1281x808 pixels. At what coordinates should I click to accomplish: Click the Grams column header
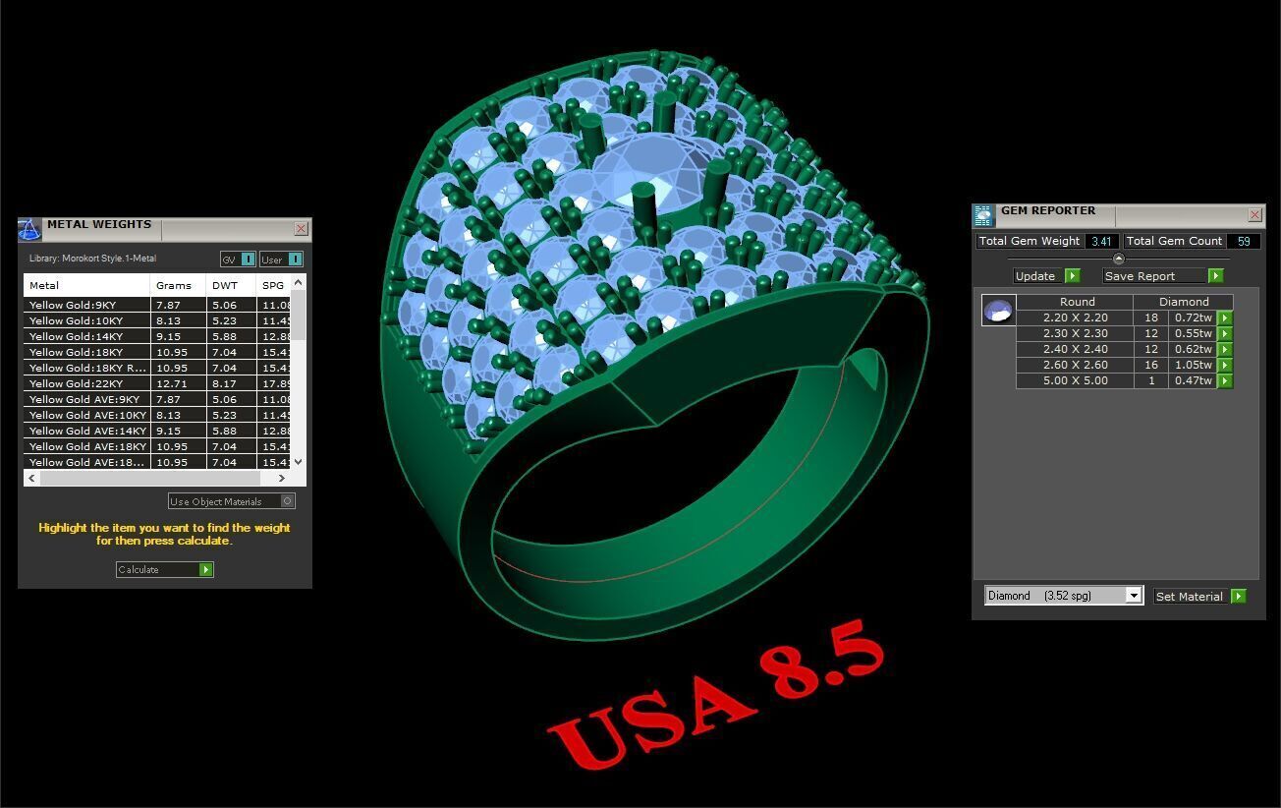178,285
